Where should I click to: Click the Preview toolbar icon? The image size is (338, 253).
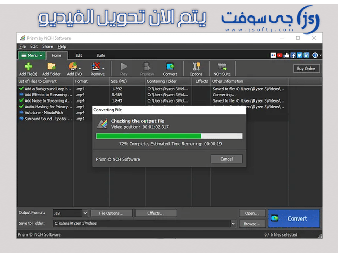(147, 66)
